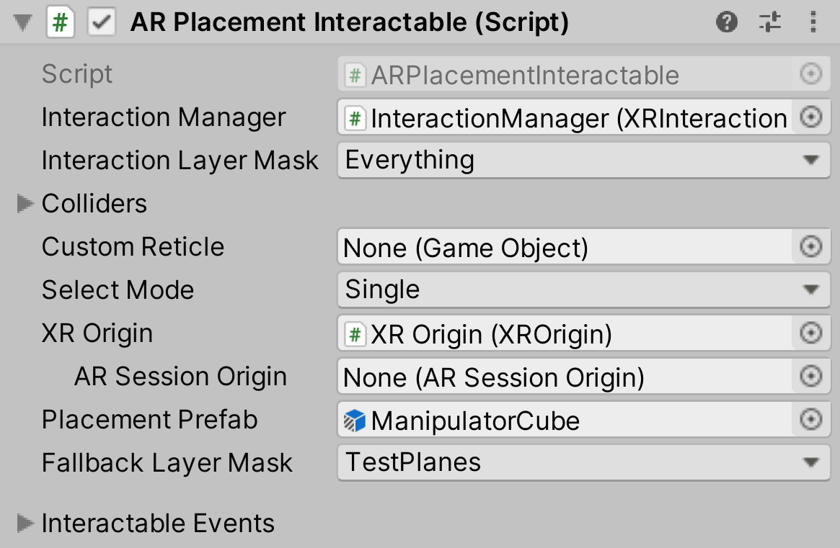Open the Fallback Layer Mask dropdown
The width and height of the screenshot is (840, 548).
coord(577,462)
